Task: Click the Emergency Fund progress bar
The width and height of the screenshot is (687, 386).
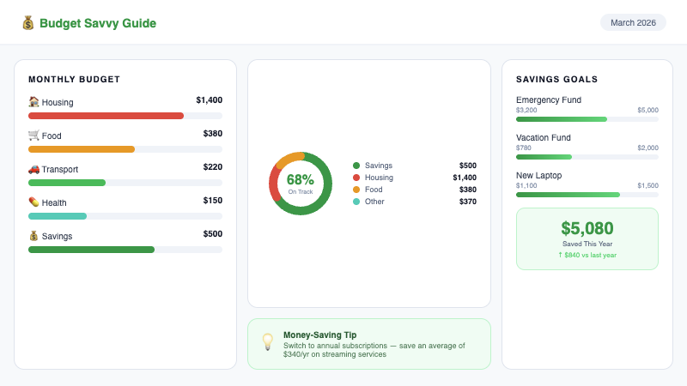Action: pos(587,119)
